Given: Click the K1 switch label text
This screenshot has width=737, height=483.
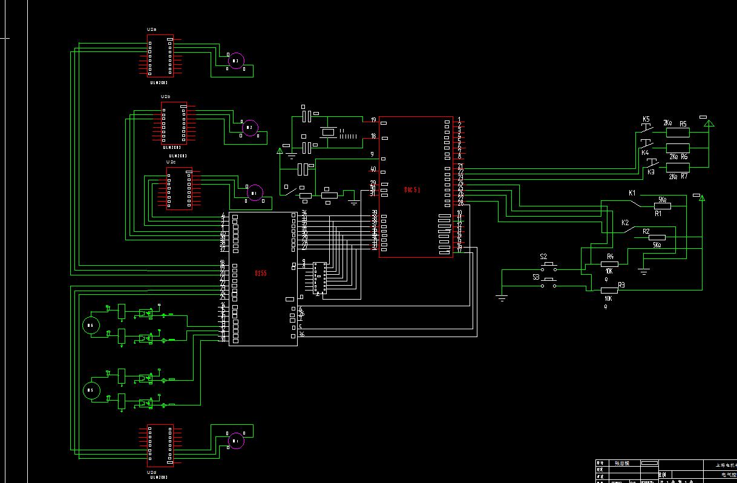Looking at the screenshot, I should coord(632,193).
